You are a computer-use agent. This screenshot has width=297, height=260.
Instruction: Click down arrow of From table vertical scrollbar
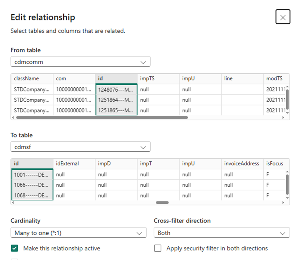[287, 113]
